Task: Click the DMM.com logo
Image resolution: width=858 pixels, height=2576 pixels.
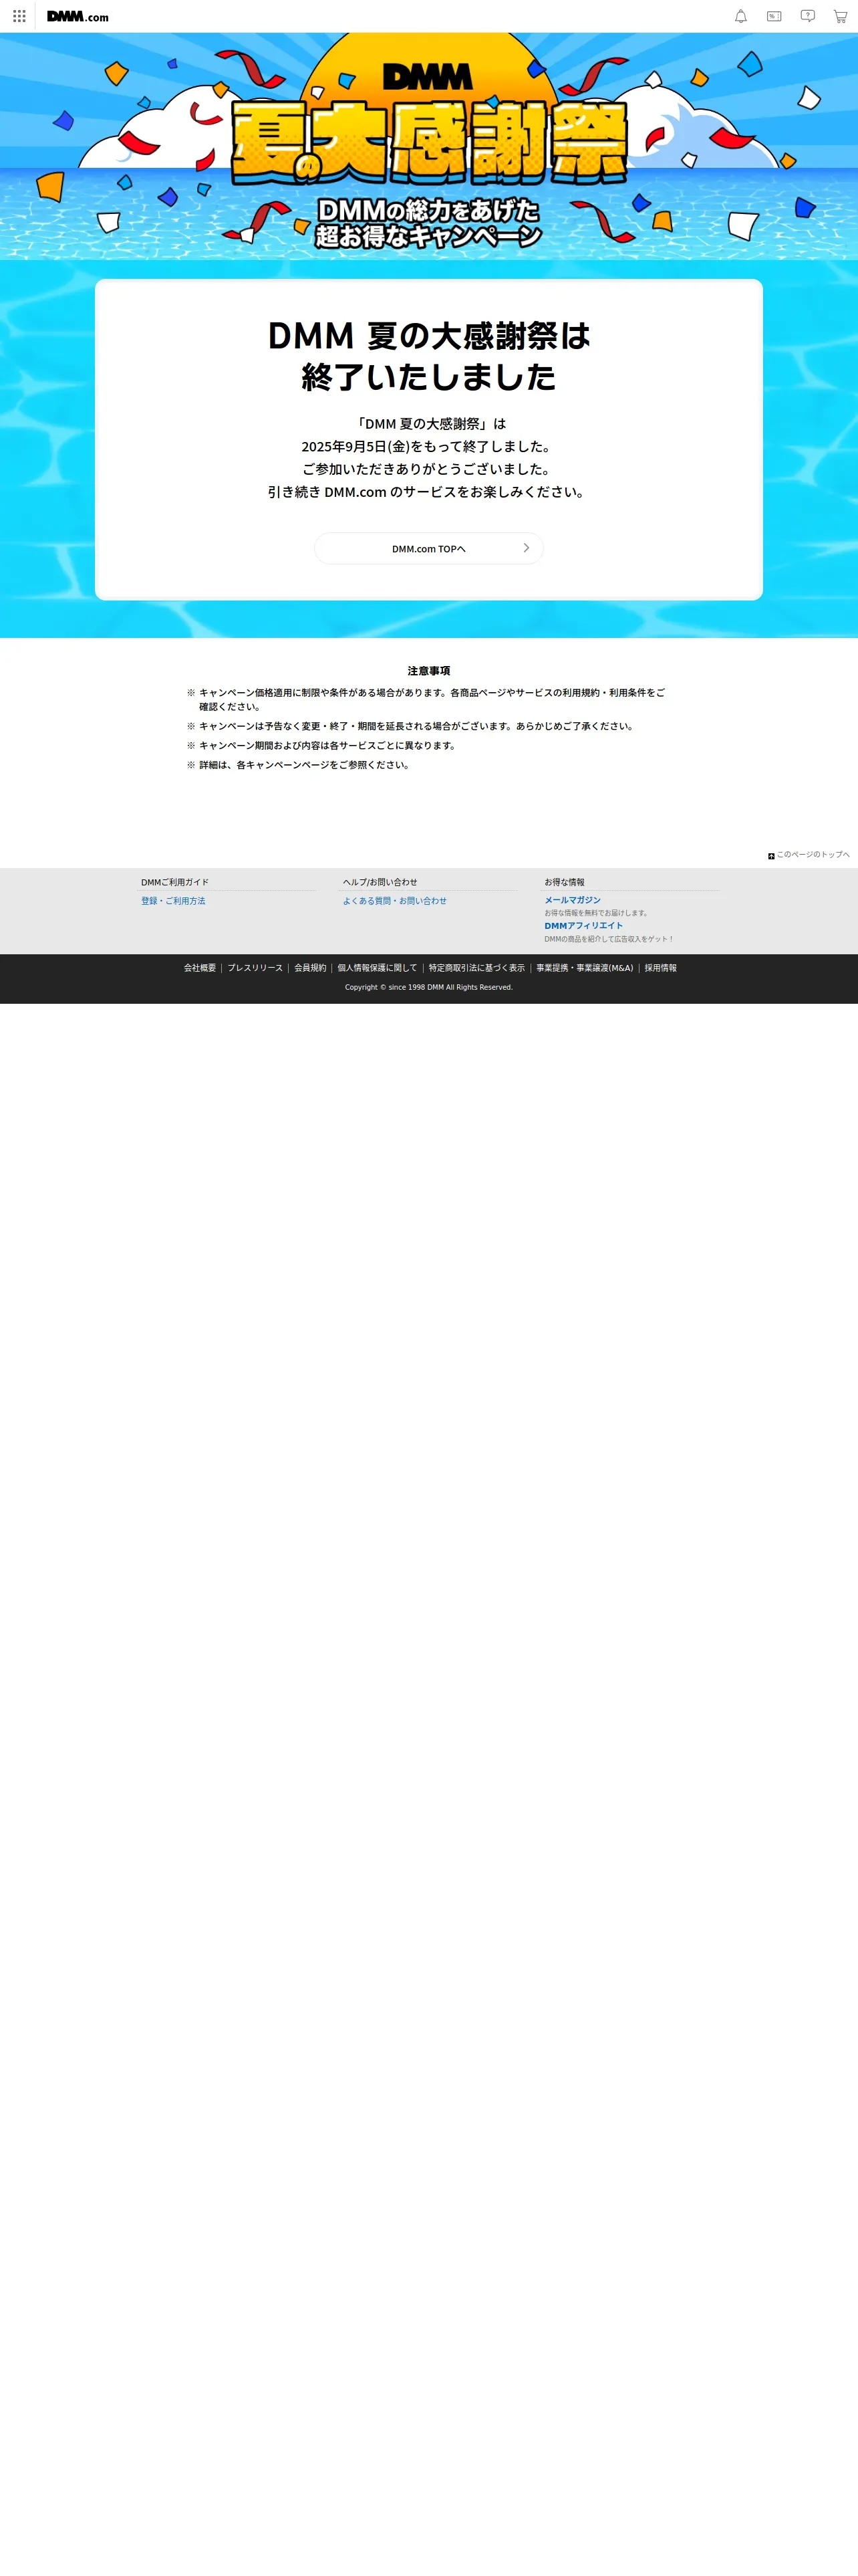Action: click(x=78, y=16)
